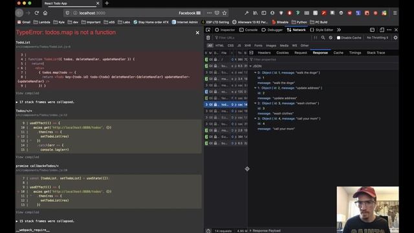Search network requests magnifier icon
The width and height of the screenshot is (414, 233).
point(323,38)
